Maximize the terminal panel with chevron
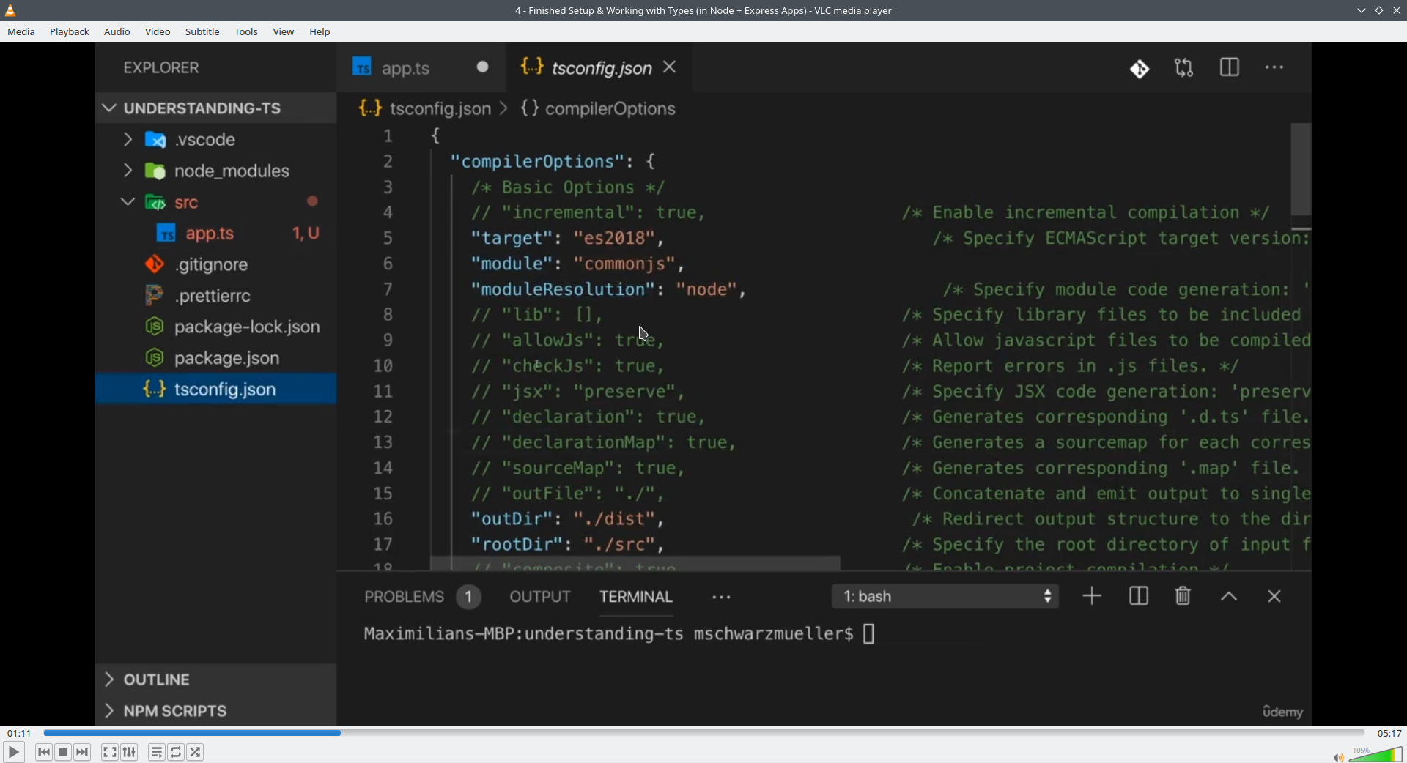 pyautogui.click(x=1230, y=596)
